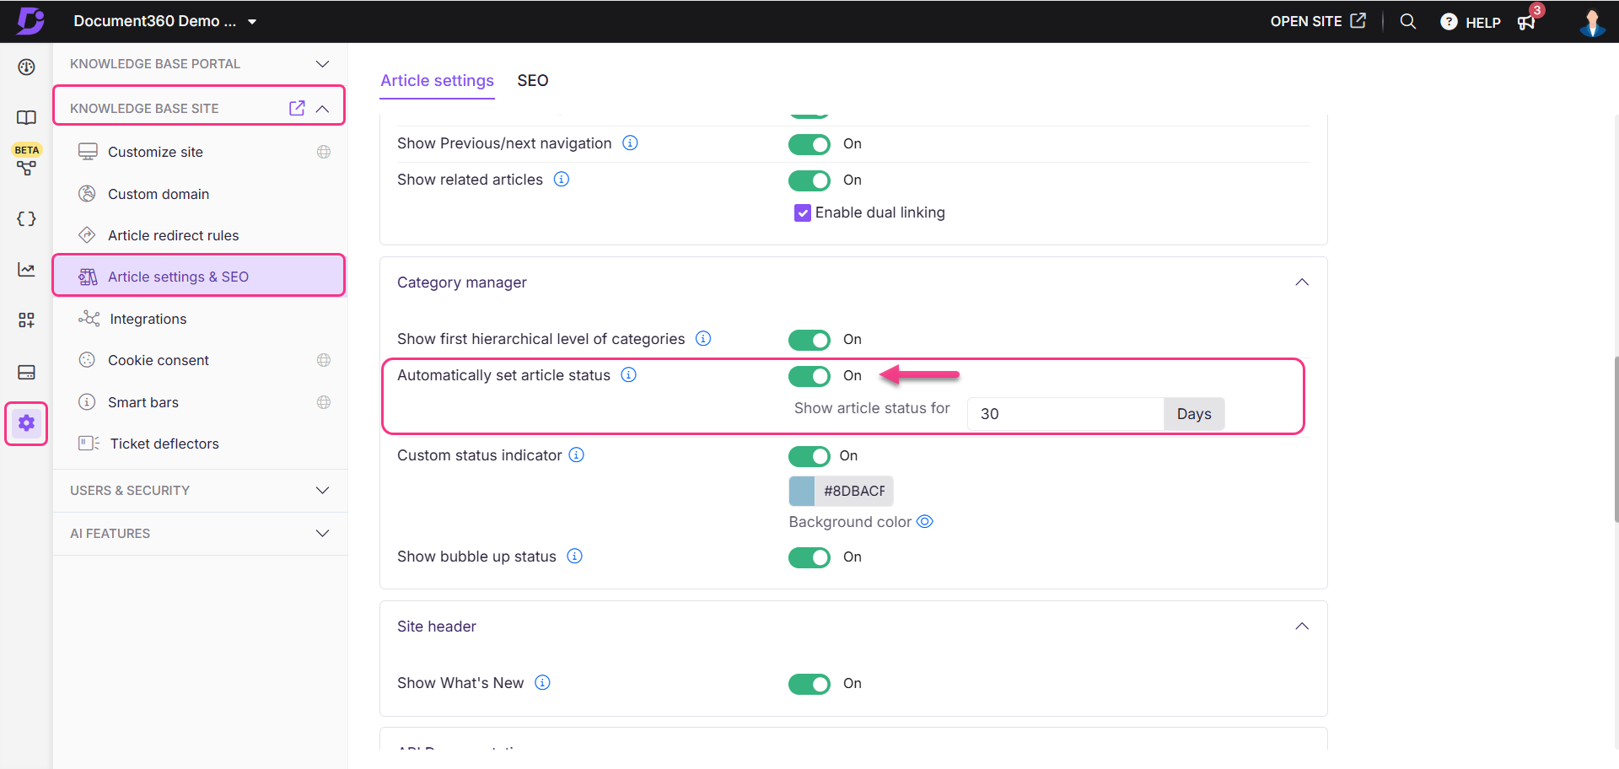The height and width of the screenshot is (769, 1619).
Task: Uncheck Enable dual linking checkbox
Action: click(803, 212)
